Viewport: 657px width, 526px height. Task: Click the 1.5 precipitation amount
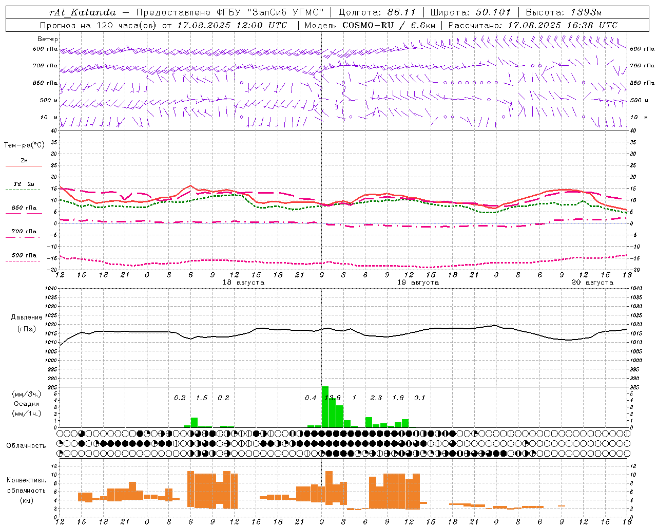tap(202, 398)
